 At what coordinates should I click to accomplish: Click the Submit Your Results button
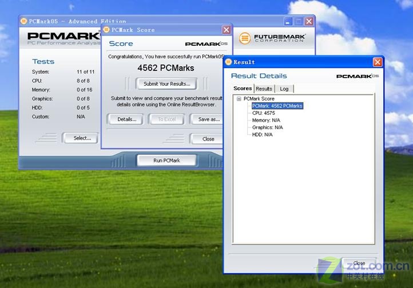166,84
